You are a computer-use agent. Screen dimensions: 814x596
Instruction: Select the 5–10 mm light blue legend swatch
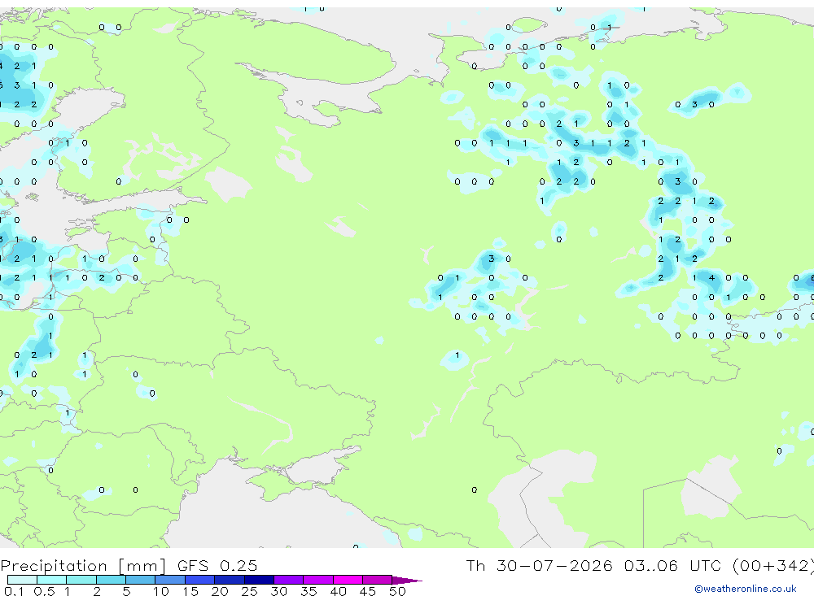coord(141,580)
